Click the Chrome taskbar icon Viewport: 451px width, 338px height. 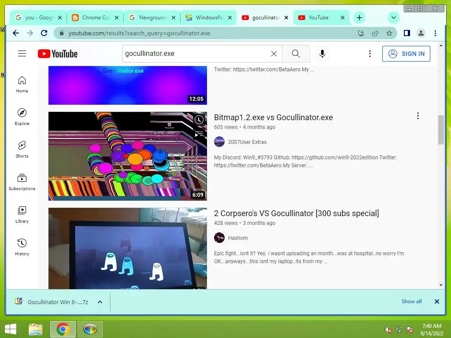pos(63,329)
